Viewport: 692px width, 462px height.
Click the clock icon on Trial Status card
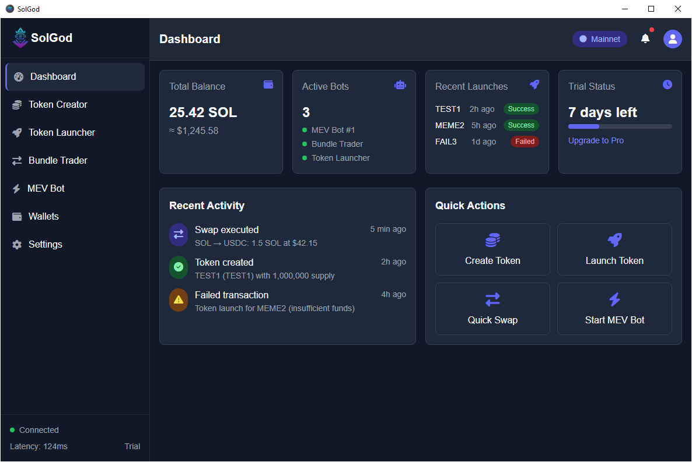coord(667,84)
